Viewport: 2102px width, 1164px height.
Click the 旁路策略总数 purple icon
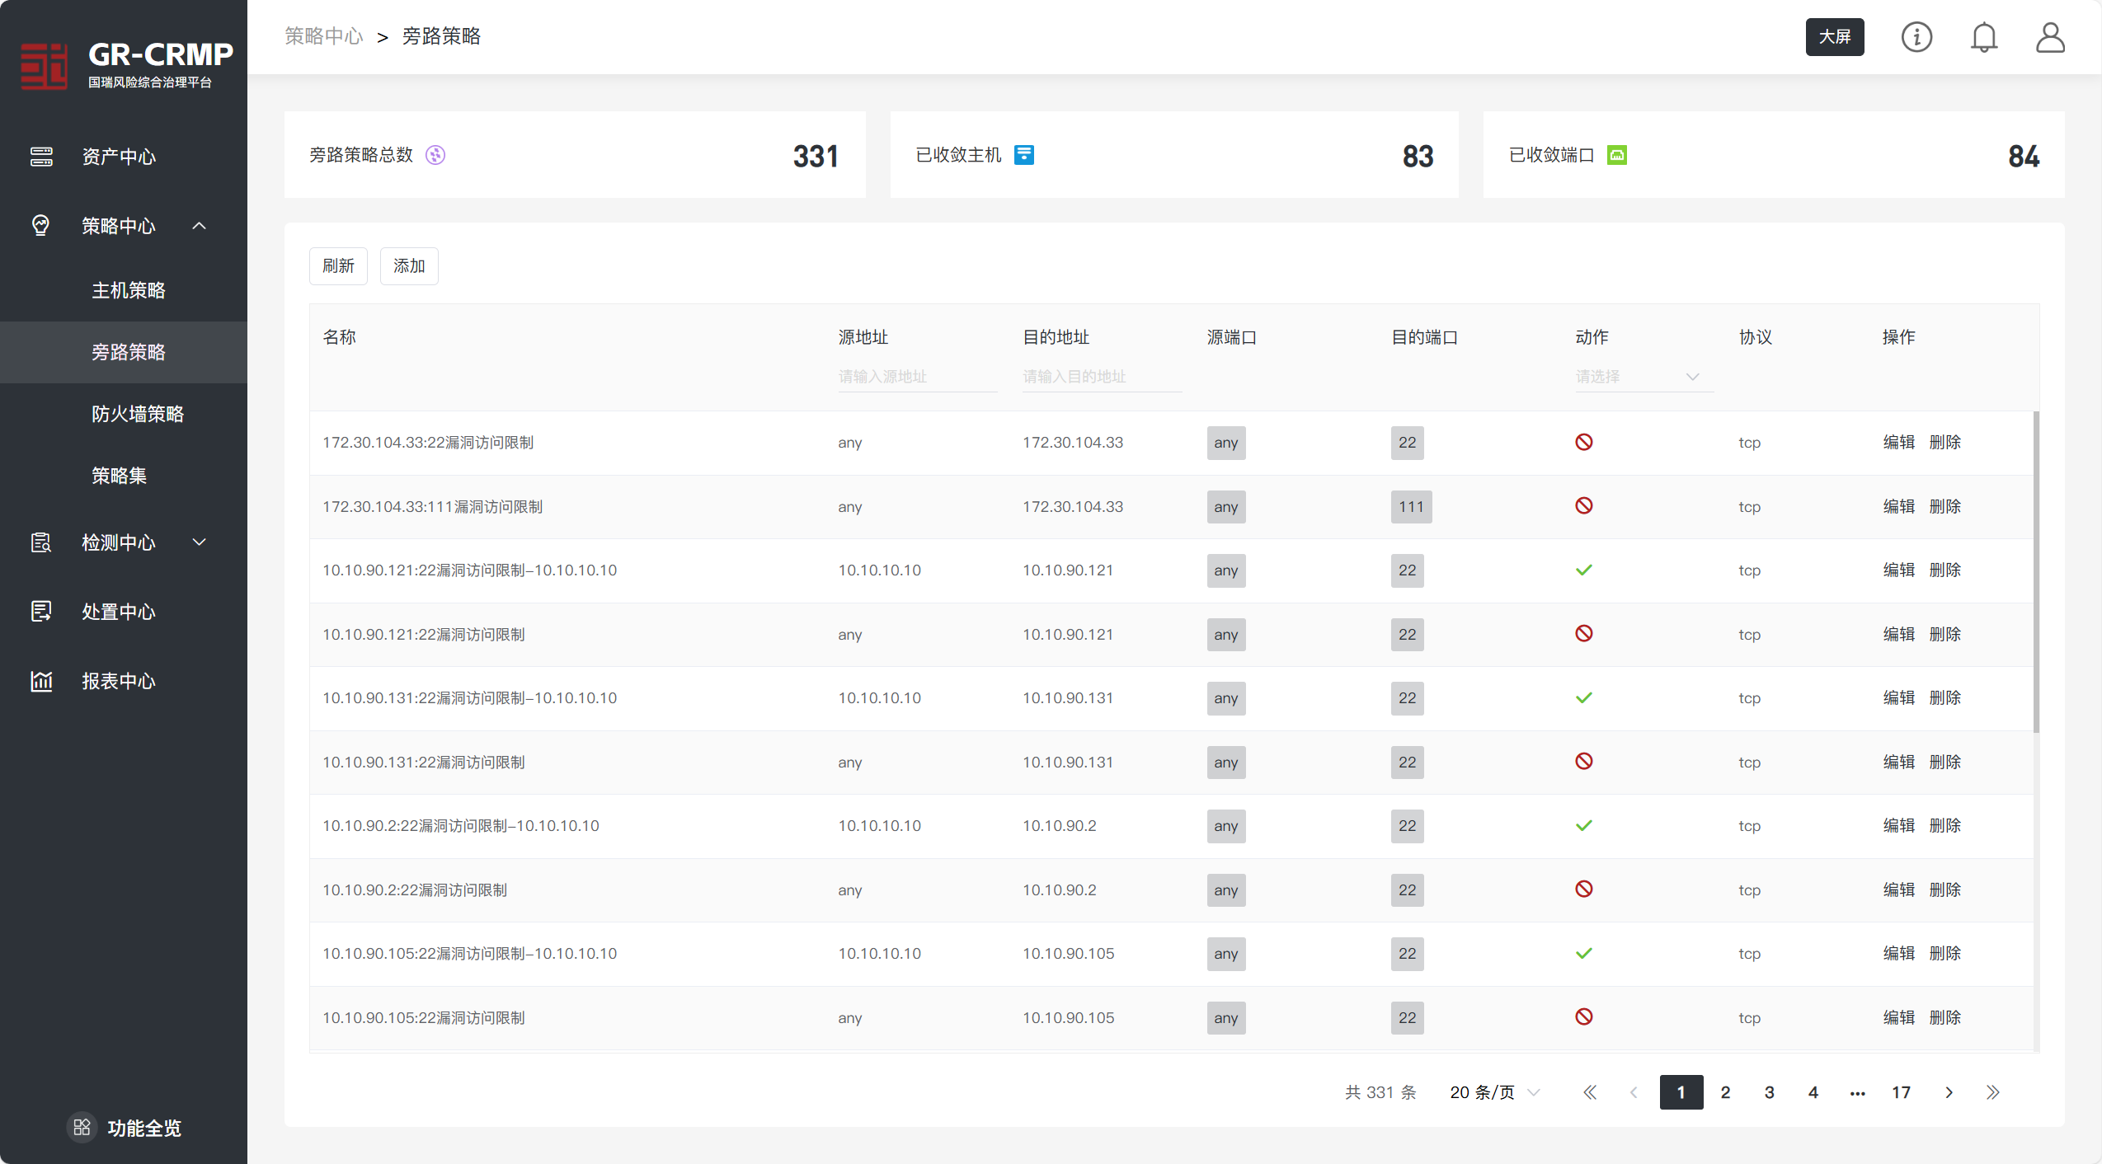435,155
